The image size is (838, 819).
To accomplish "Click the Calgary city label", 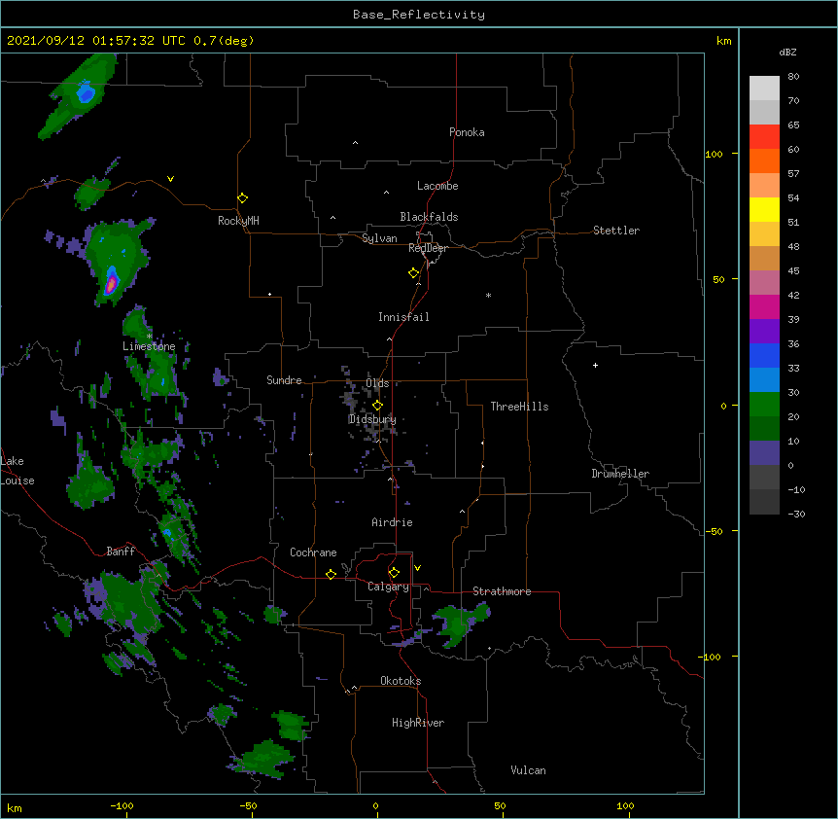I will tap(388, 587).
